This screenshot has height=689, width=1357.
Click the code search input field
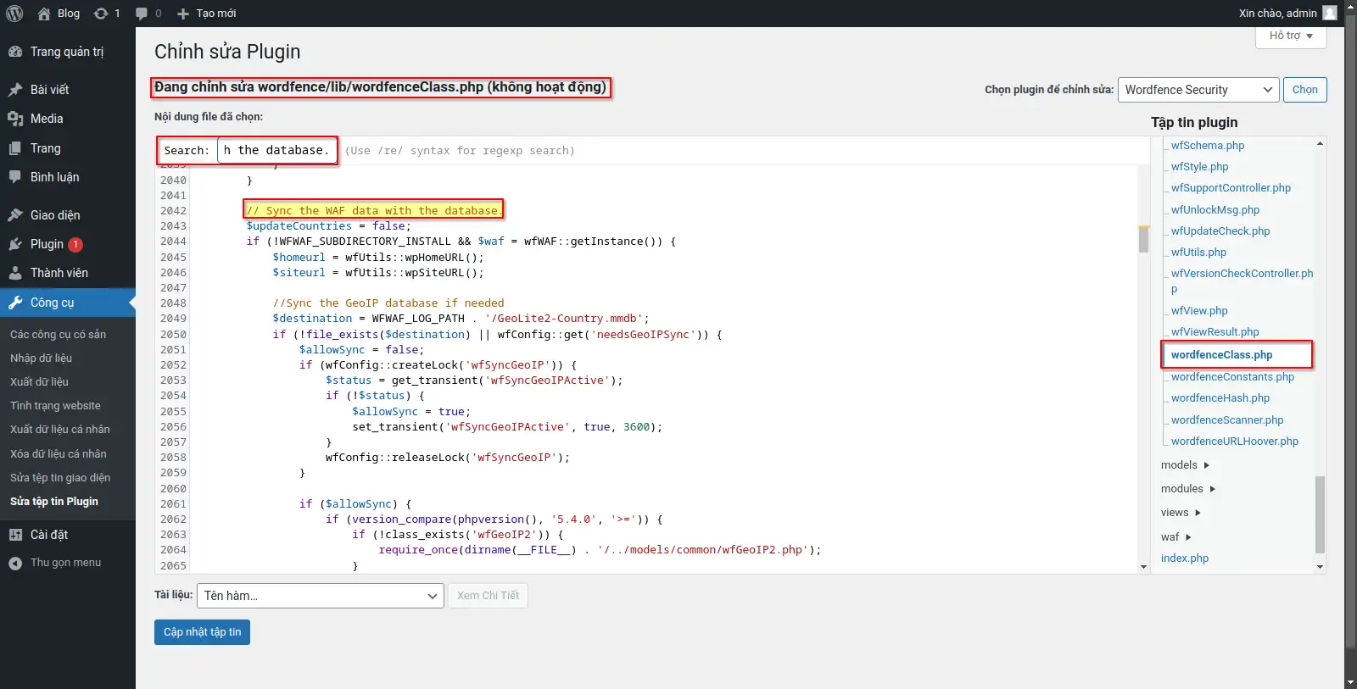tap(276, 150)
